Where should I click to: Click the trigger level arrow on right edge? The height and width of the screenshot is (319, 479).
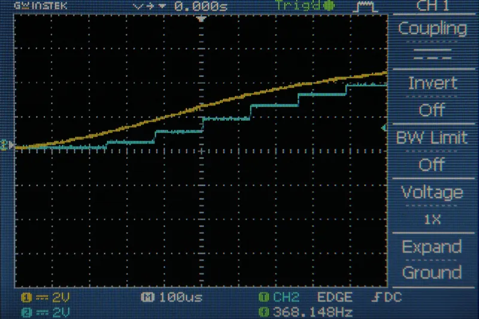384,128
